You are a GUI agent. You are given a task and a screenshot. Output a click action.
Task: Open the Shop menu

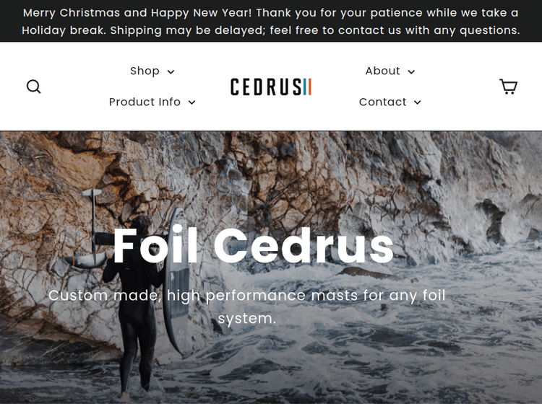click(x=152, y=71)
